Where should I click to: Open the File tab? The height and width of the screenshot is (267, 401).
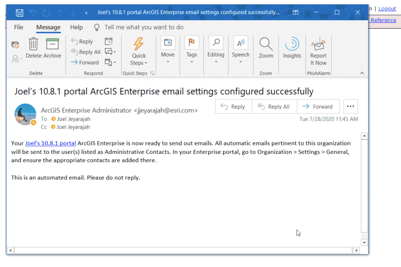[18, 27]
